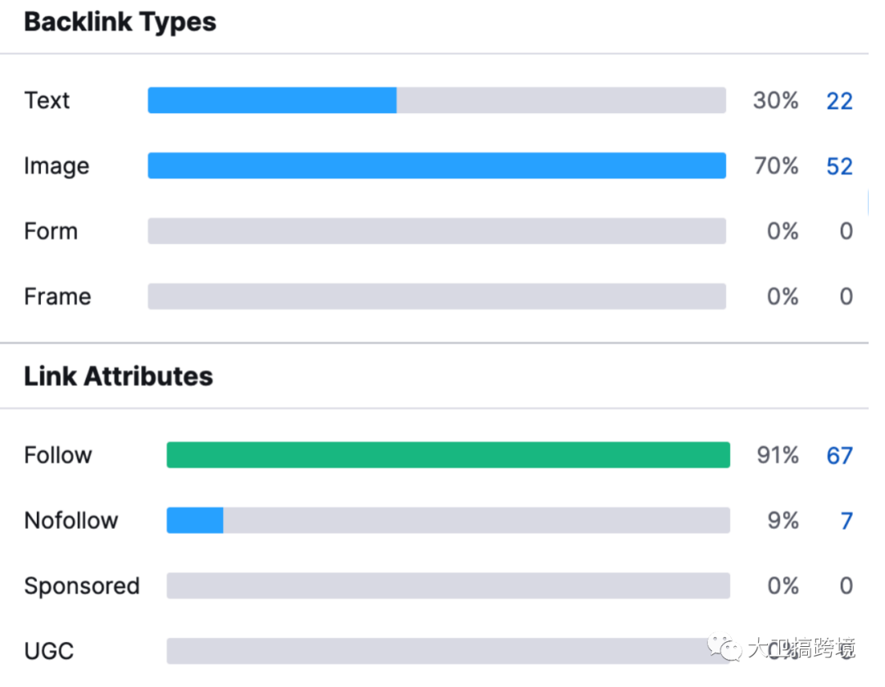Screen dimensions: 885x687
Task: Open the Nofollow links count 7
Action: coord(846,521)
